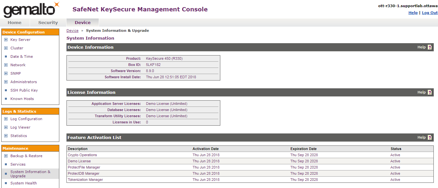Click the Device Information help question mark icon
Screen dimensions: 438x188
point(430,47)
